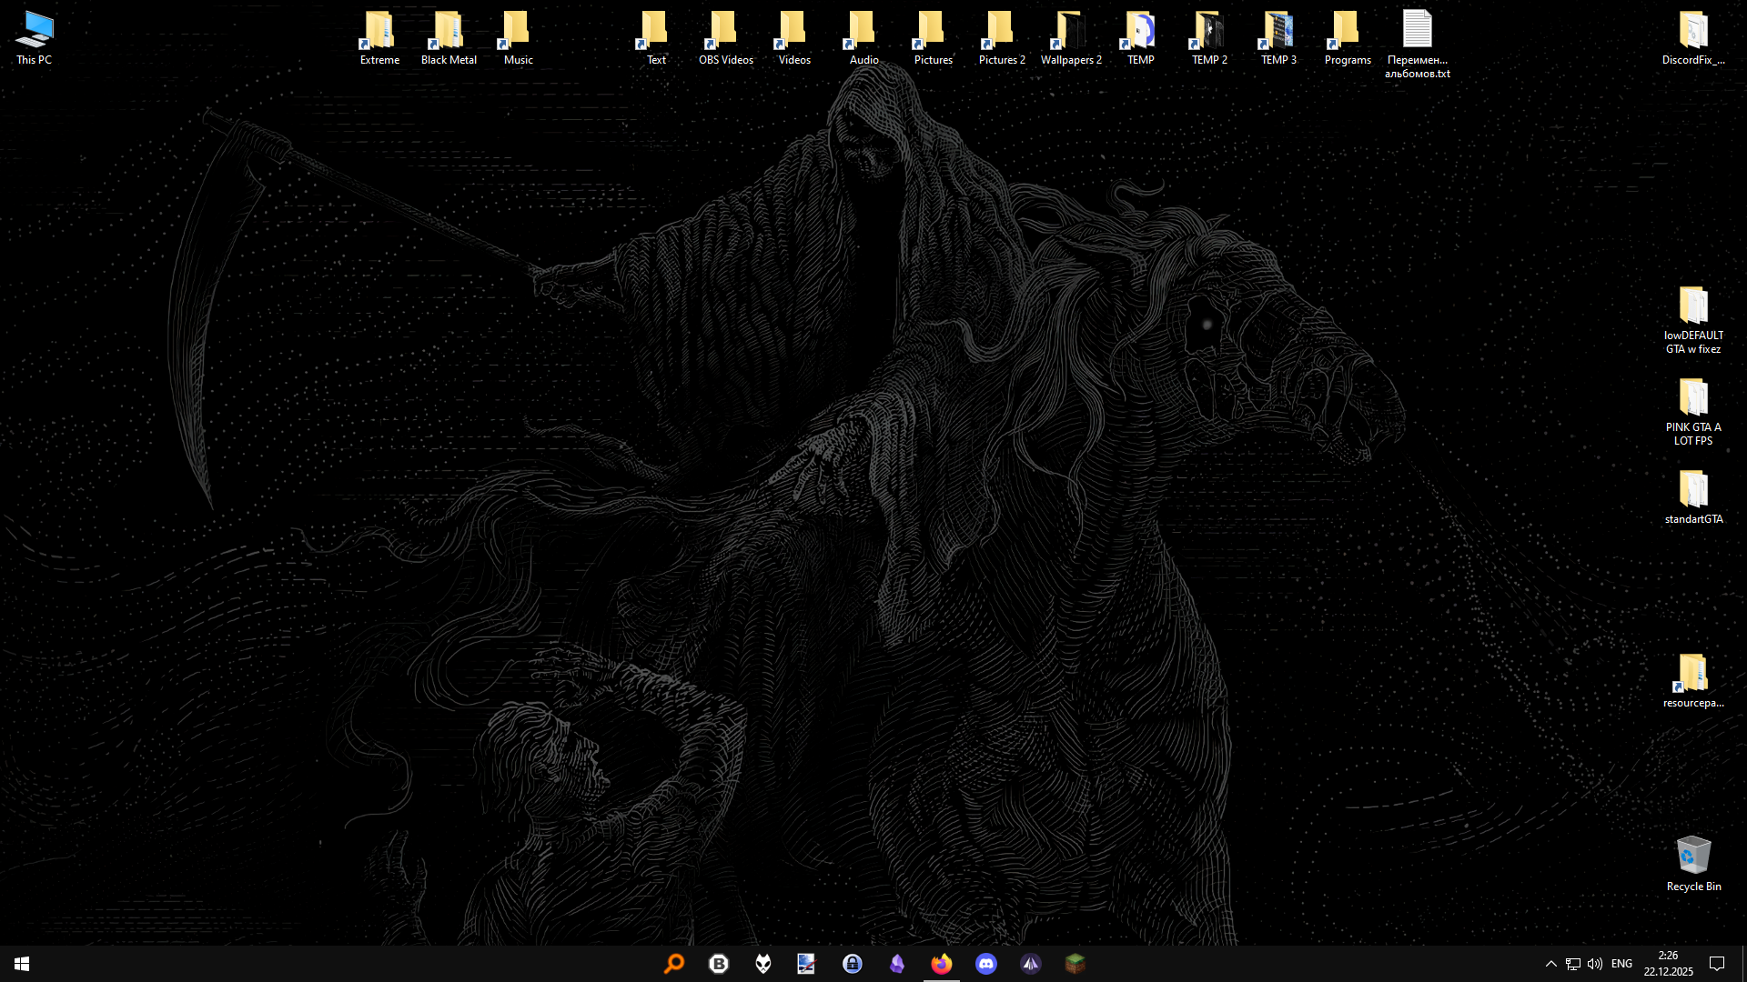Launch Obsidian from the taskbar
Screen dimensions: 1747x982
[x=897, y=964]
